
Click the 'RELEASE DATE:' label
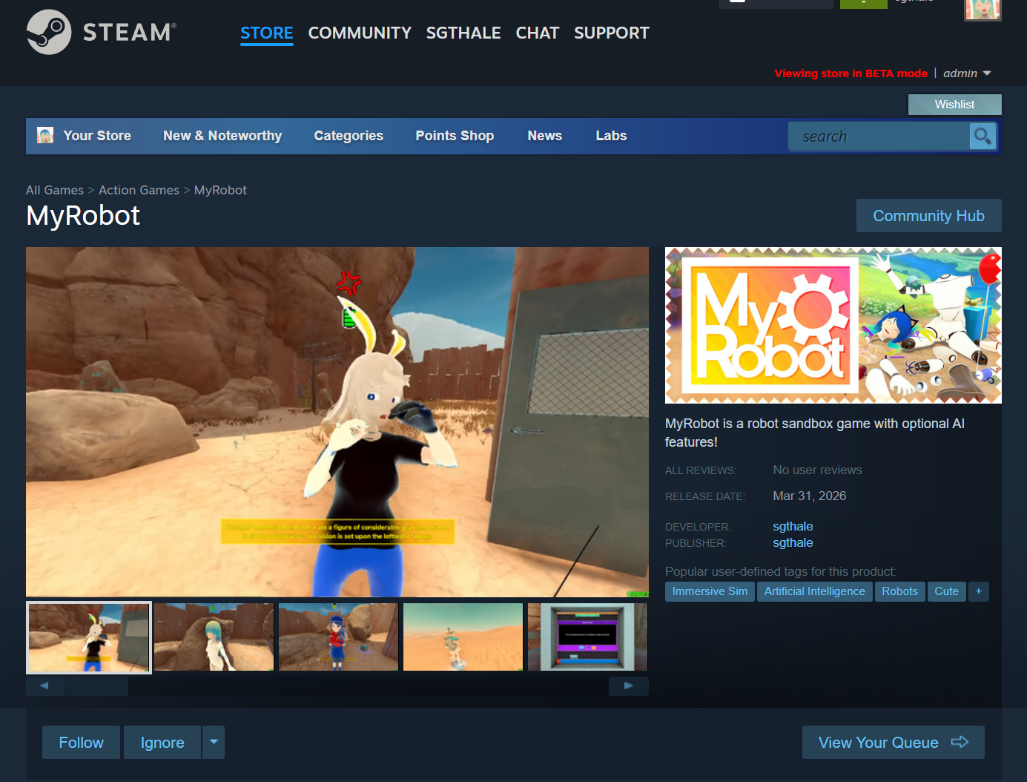click(705, 497)
